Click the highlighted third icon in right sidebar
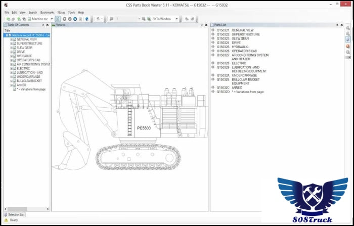The height and width of the screenshot is (226, 354). point(348,39)
